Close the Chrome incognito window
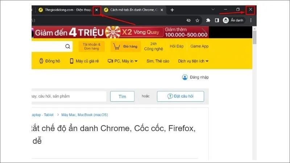Image resolution: width=290 pixels, height=163 pixels. point(250,9)
